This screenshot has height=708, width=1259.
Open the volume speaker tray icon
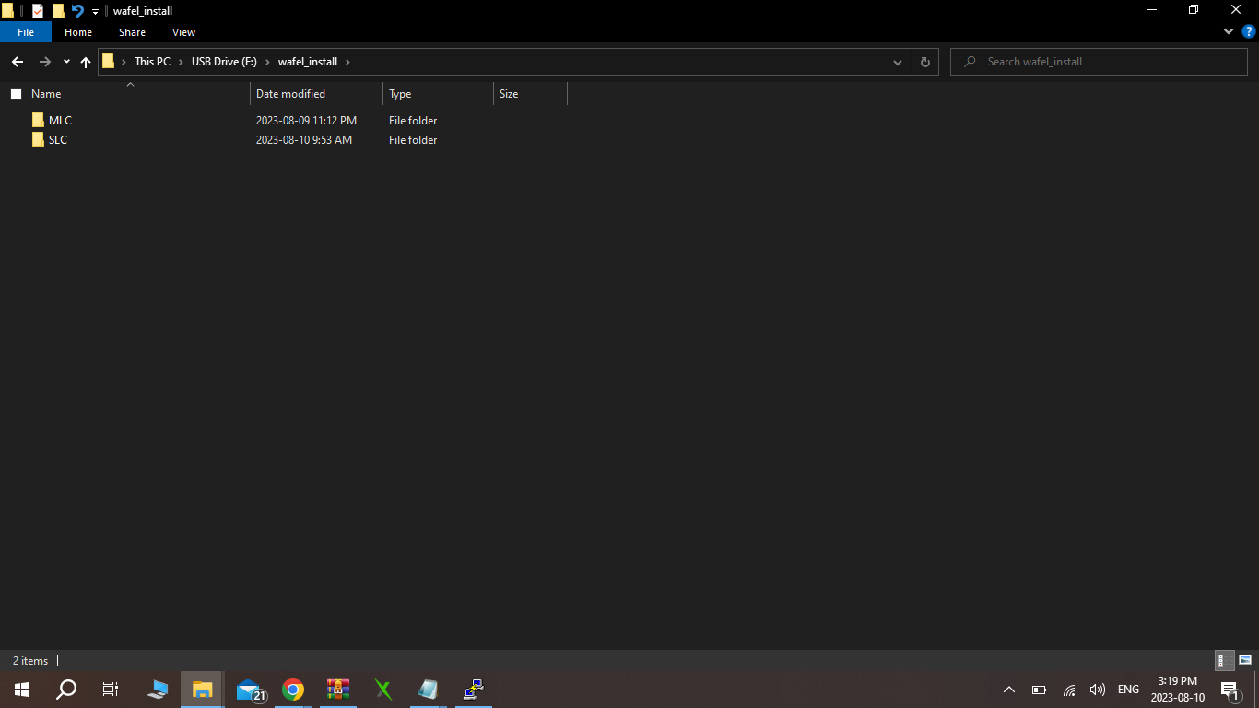[1097, 690]
